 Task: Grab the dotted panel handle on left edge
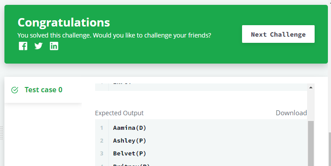point(1,133)
